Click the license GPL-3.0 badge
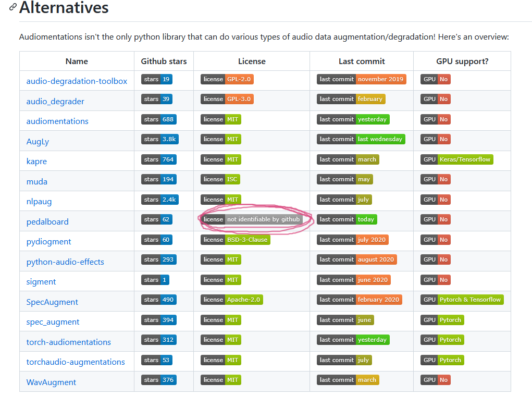532x396 pixels. 227,99
